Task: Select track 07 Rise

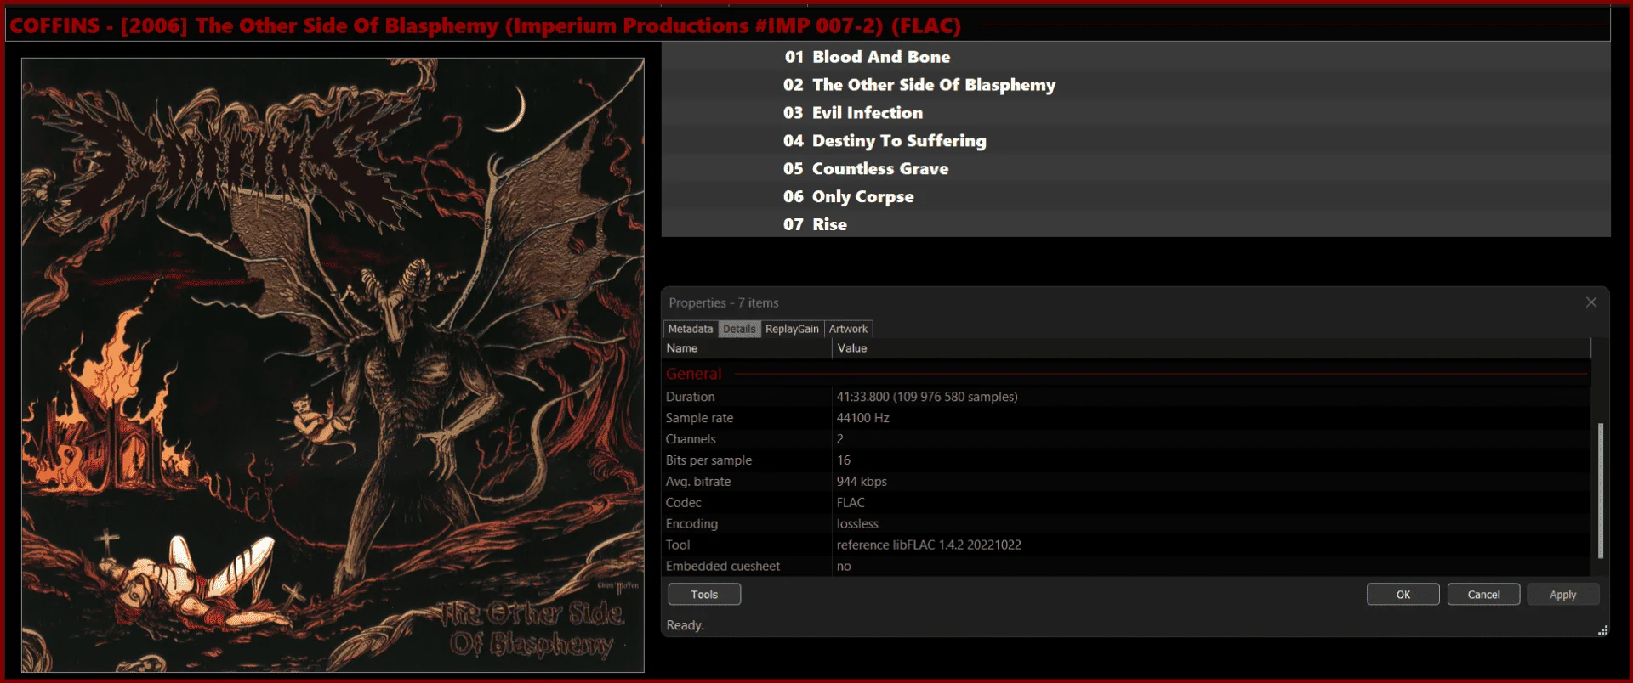Action: pyautogui.click(x=1135, y=224)
